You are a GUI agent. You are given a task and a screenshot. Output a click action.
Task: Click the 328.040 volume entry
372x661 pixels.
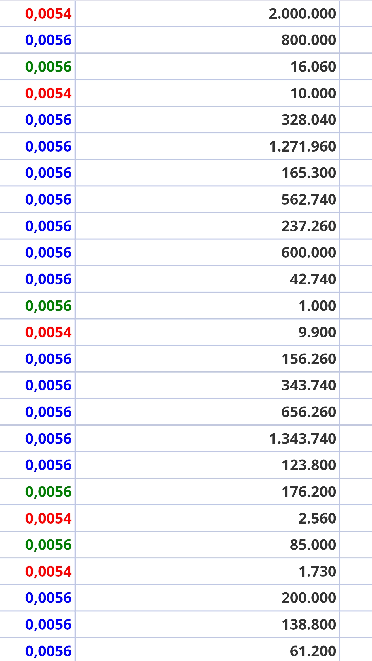pos(308,120)
